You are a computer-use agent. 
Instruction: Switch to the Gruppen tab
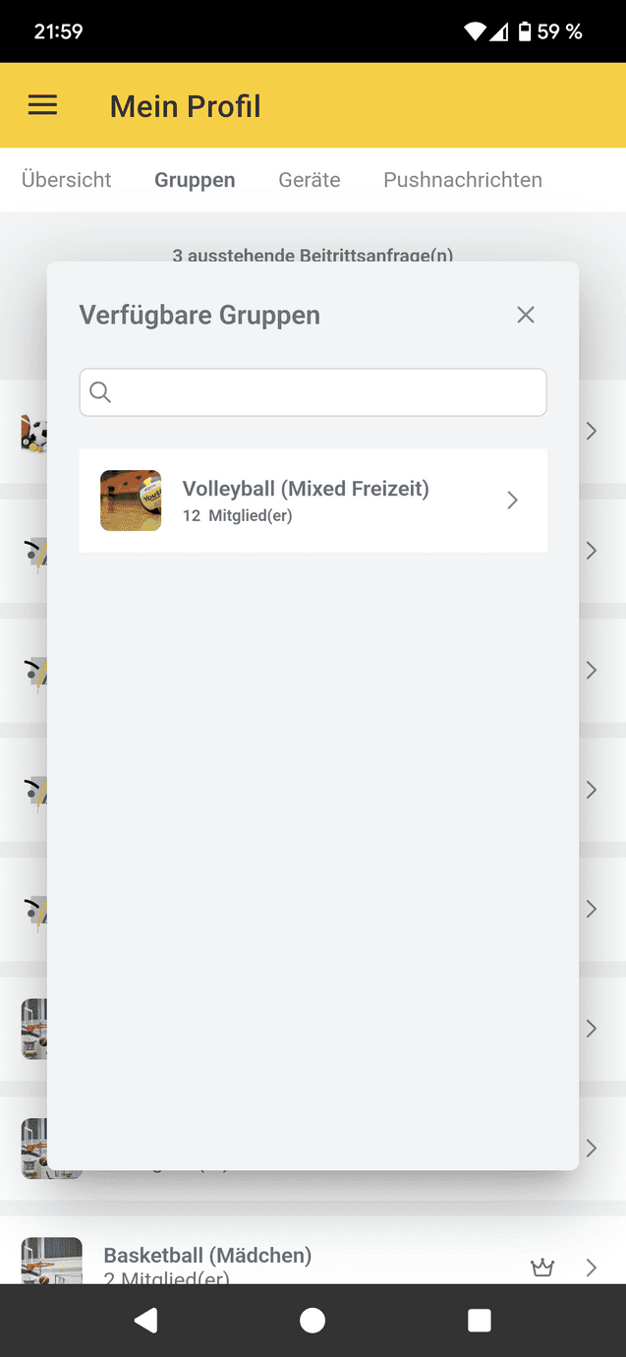(195, 180)
